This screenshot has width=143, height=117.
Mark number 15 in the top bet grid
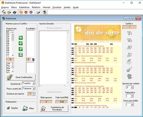[92, 50]
